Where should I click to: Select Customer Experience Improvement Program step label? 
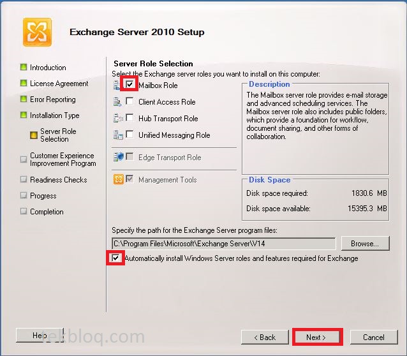pyautogui.click(x=63, y=159)
